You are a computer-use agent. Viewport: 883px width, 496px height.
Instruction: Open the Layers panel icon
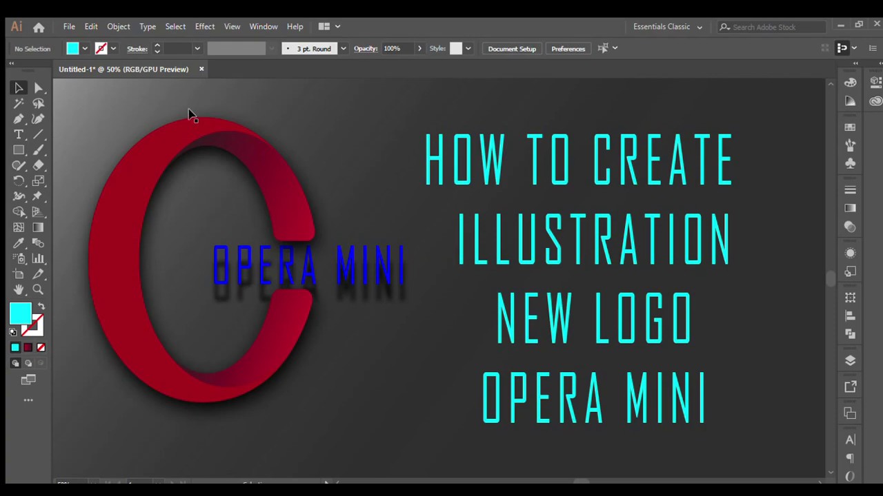[x=850, y=360]
